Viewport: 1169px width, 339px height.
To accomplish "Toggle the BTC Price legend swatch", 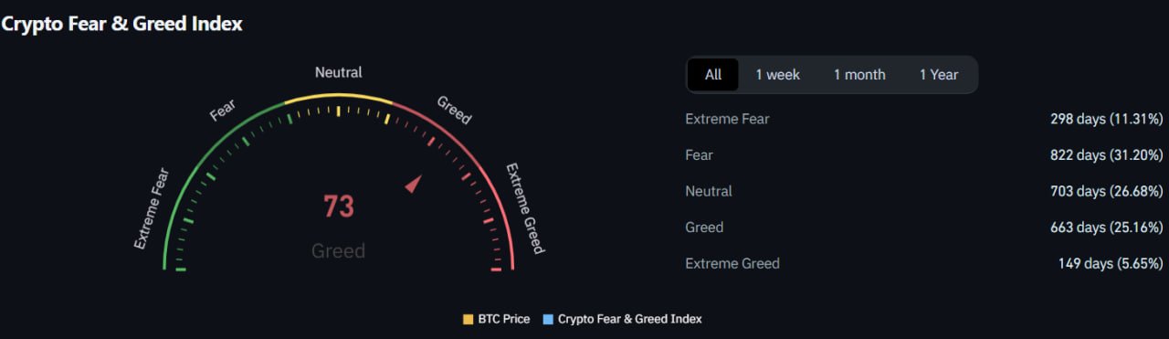I will 469,319.
